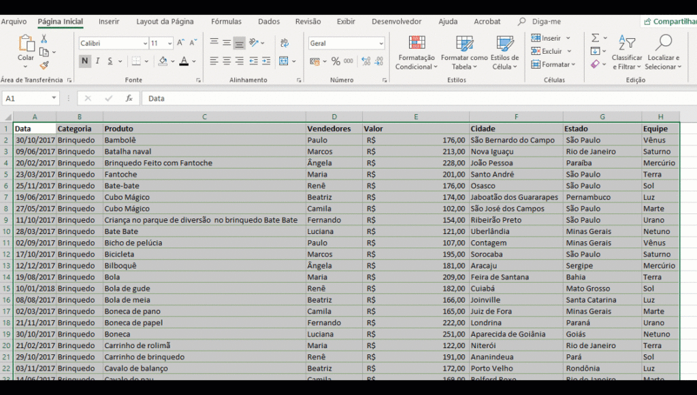697x395 pixels.
Task: Expand the merge and center dropdown arrow
Action: [294, 61]
